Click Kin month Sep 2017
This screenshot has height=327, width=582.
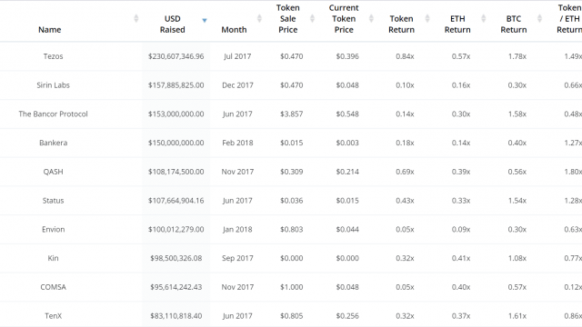pos(237,258)
